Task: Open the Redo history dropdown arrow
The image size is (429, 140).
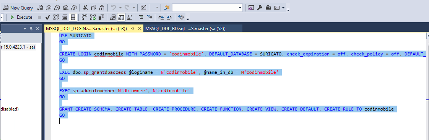Action: point(133,8)
